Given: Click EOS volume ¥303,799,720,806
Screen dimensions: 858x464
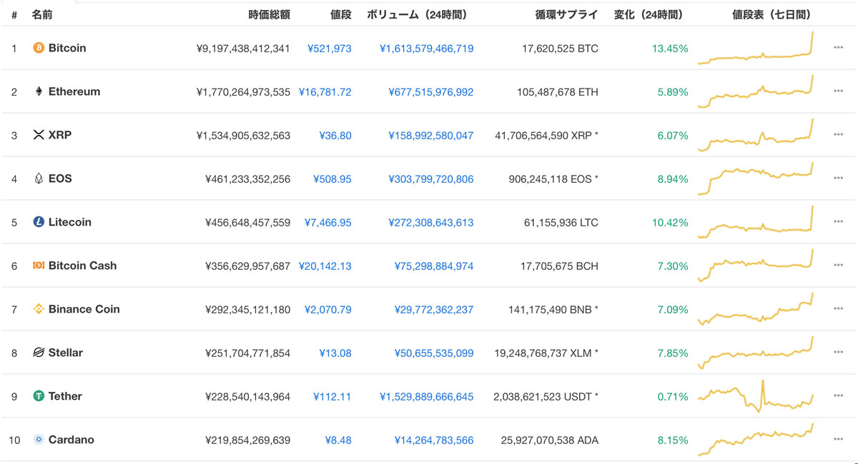Looking at the screenshot, I should point(431,179).
